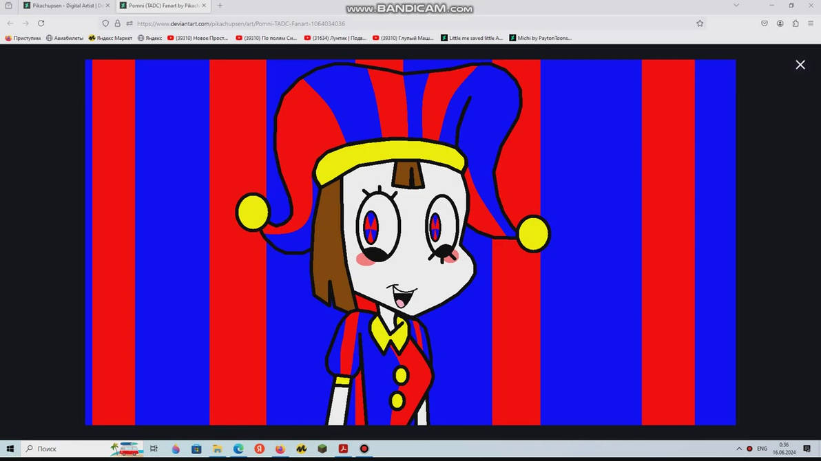Open the Michi by PaytonToons bookmark

[x=541, y=39]
